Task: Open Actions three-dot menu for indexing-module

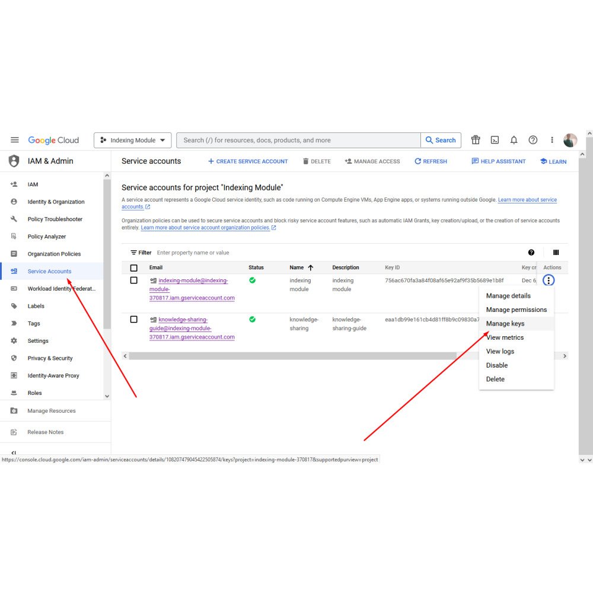Action: 549,280
